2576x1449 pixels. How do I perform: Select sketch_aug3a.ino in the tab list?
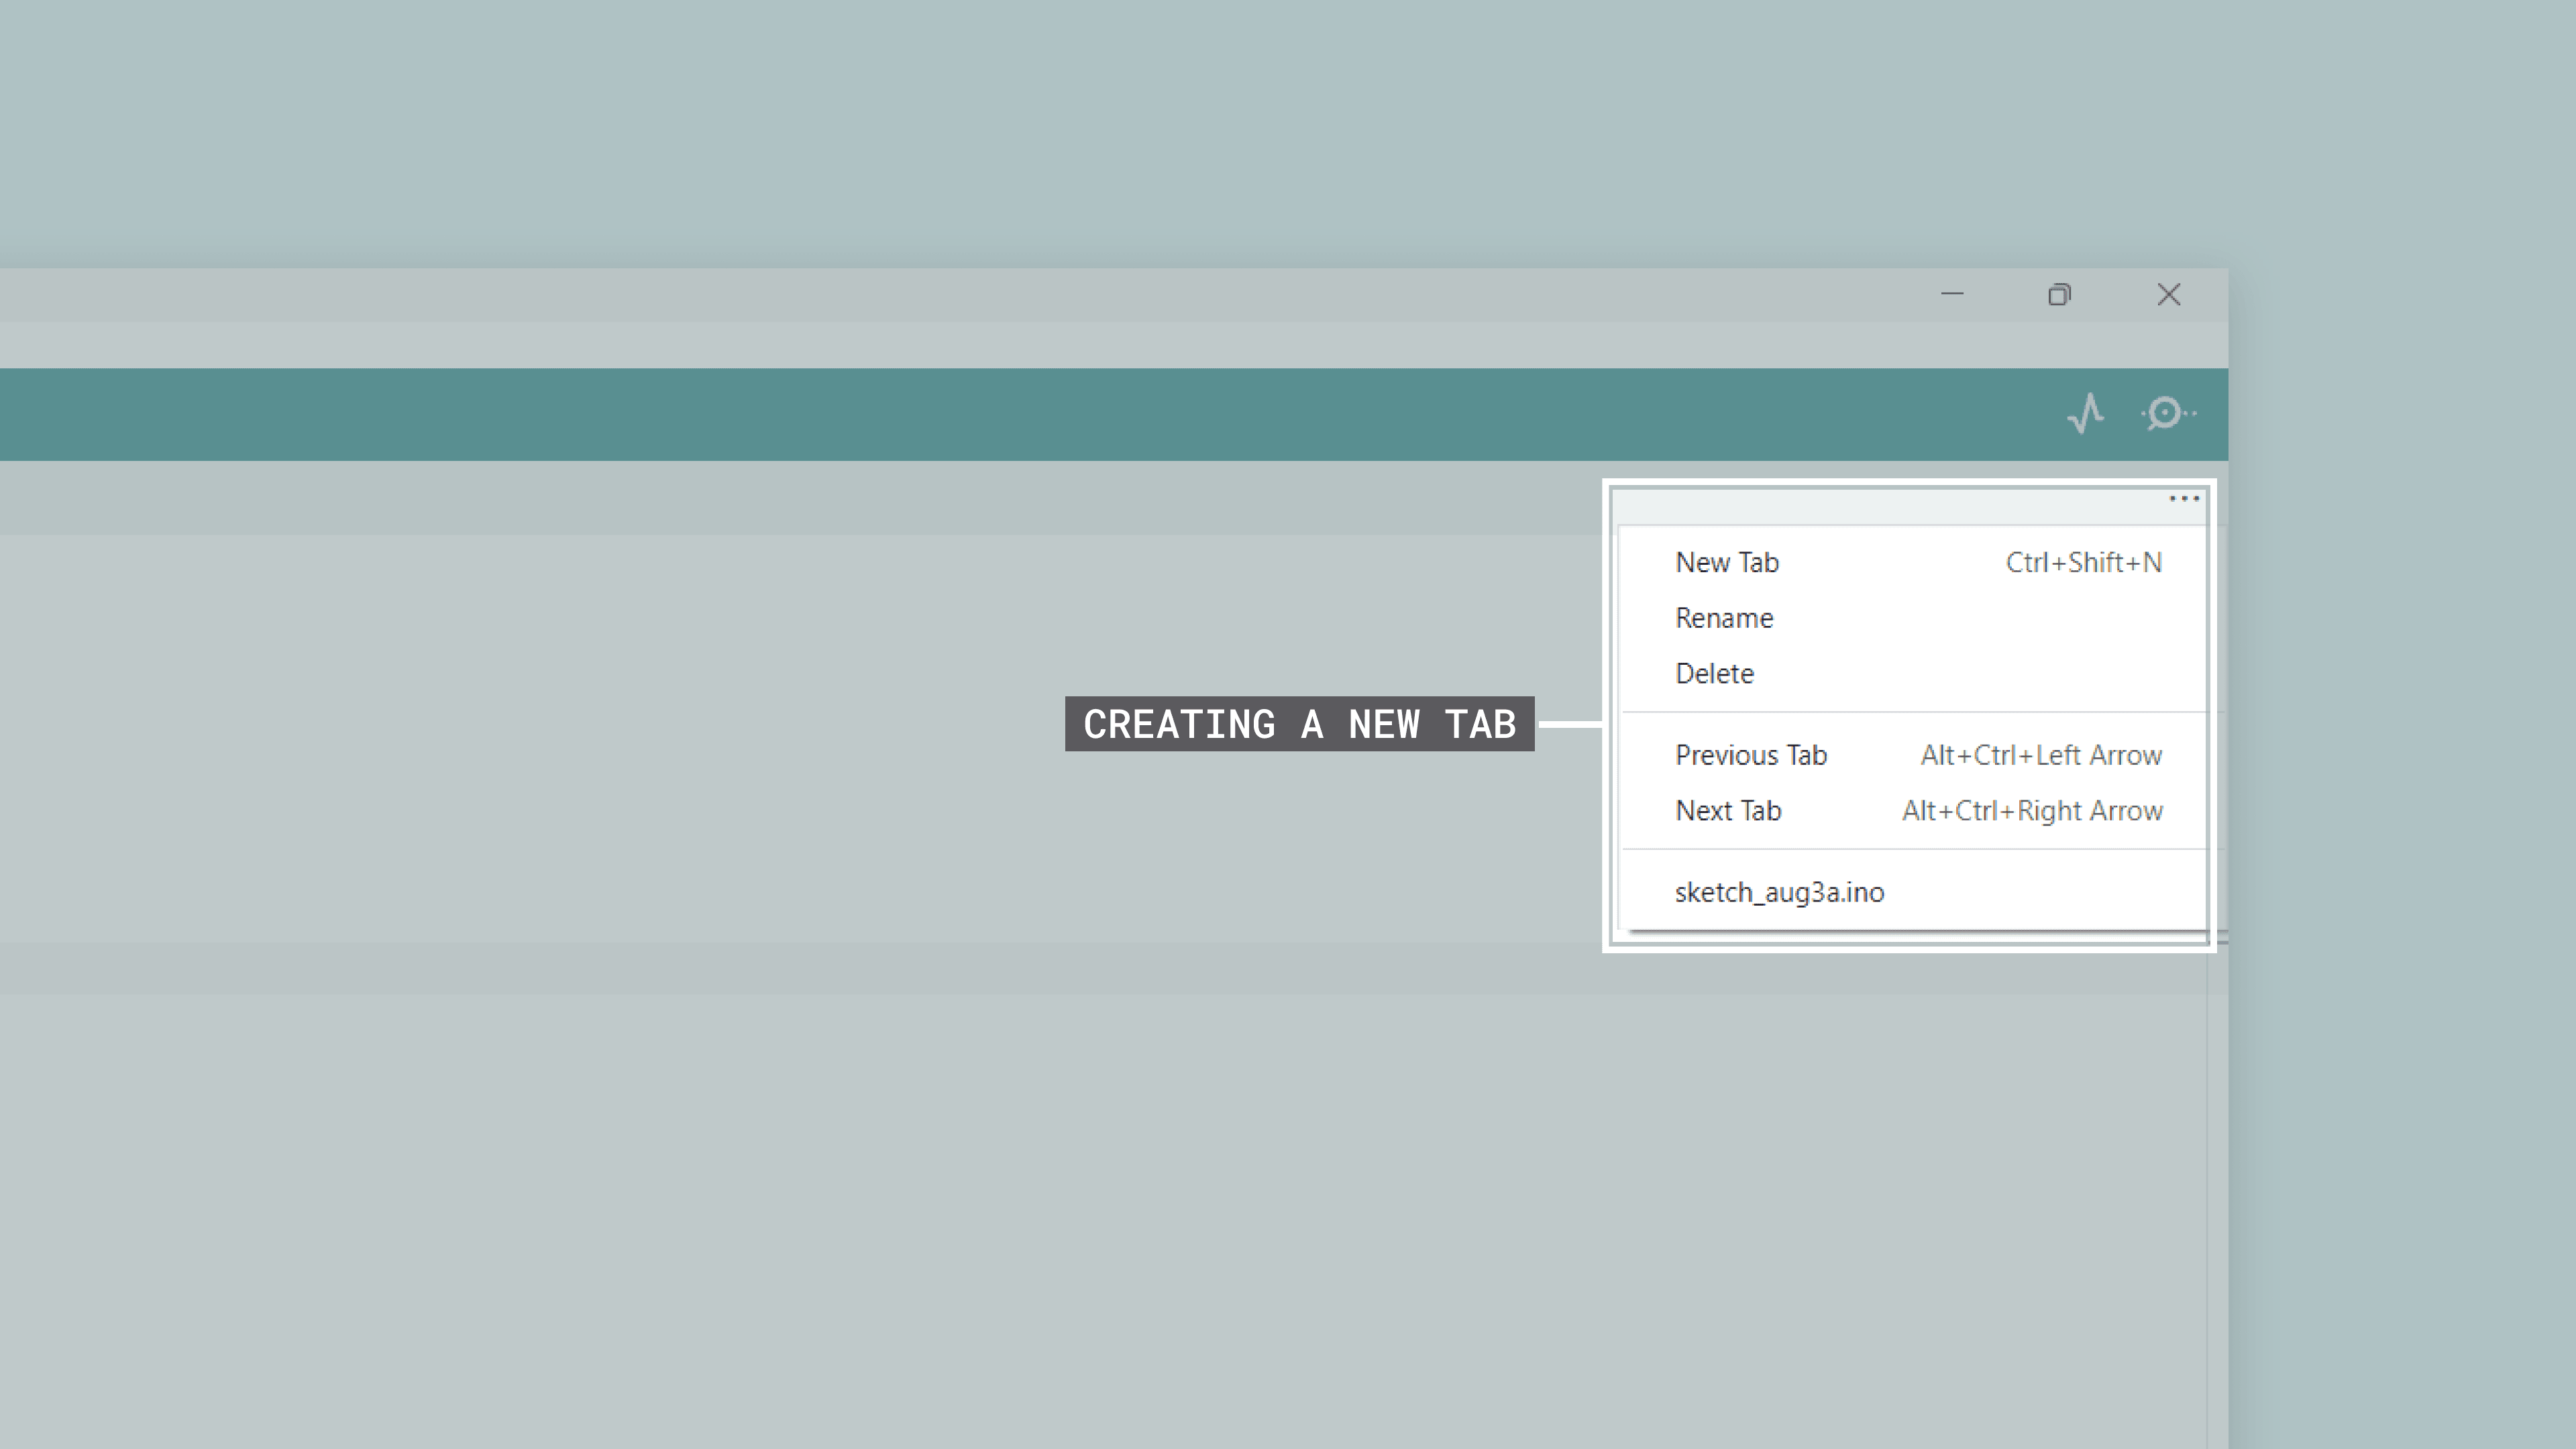1779,892
